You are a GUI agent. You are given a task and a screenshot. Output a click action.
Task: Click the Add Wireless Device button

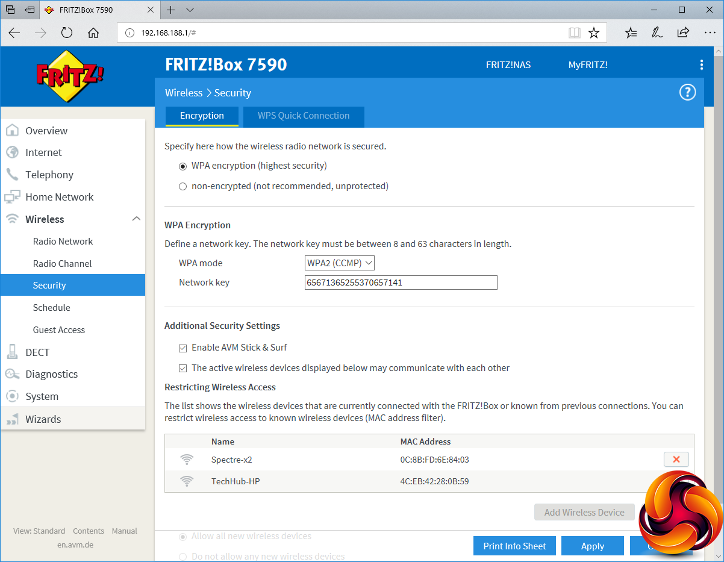click(584, 512)
